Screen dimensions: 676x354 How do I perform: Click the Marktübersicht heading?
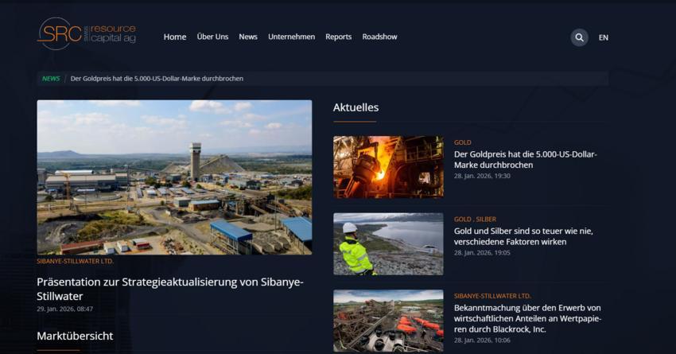pos(75,336)
